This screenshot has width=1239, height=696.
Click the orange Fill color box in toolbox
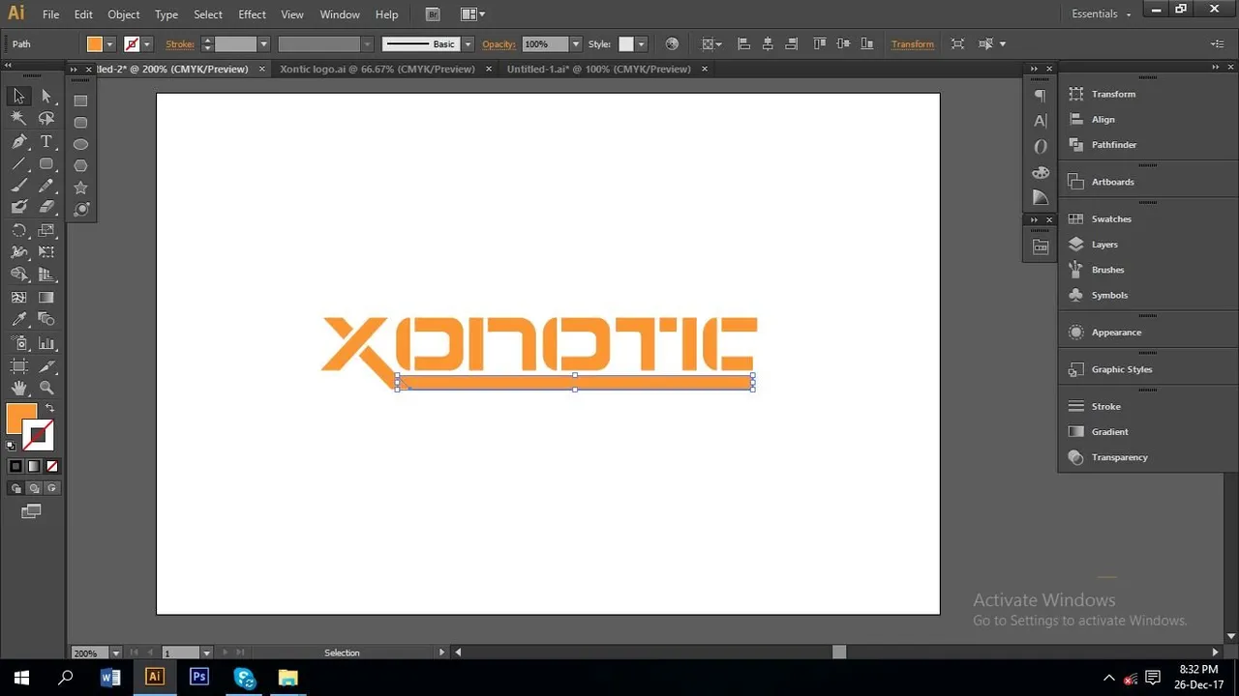pos(19,418)
